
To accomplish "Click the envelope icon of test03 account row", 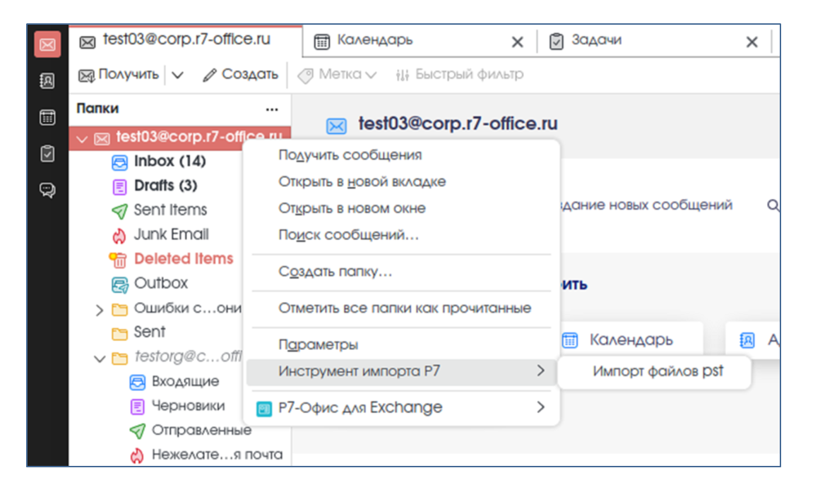I will [x=102, y=139].
